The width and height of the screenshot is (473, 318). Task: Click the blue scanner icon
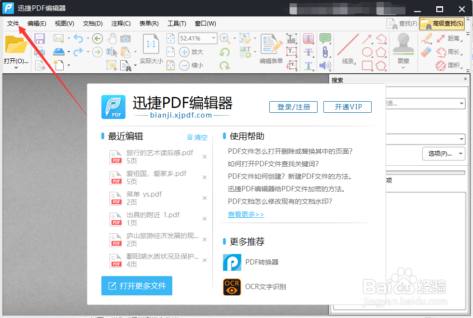tap(59, 52)
